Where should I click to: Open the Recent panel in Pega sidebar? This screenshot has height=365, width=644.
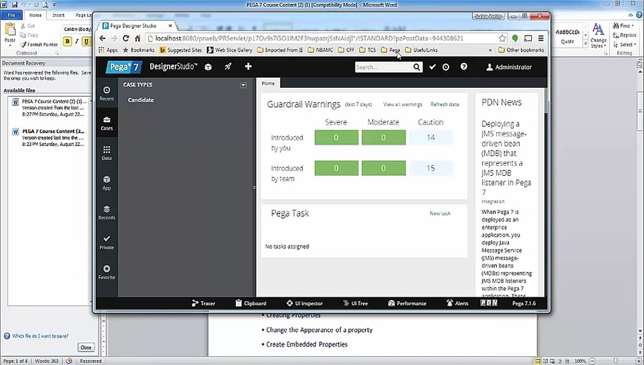click(107, 93)
